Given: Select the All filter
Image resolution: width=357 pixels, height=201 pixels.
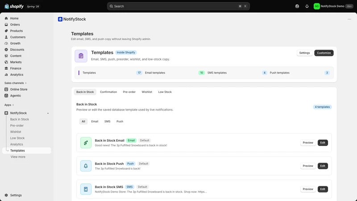Looking at the screenshot, I should click(x=83, y=121).
